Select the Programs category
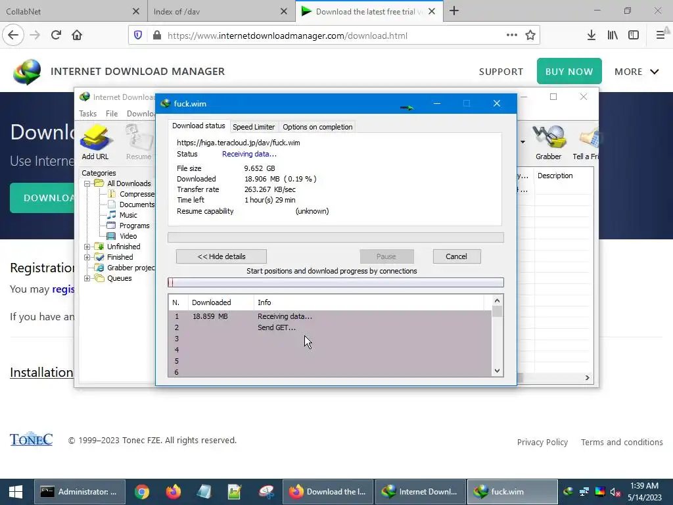Screen dimensions: 673x505 134,226
